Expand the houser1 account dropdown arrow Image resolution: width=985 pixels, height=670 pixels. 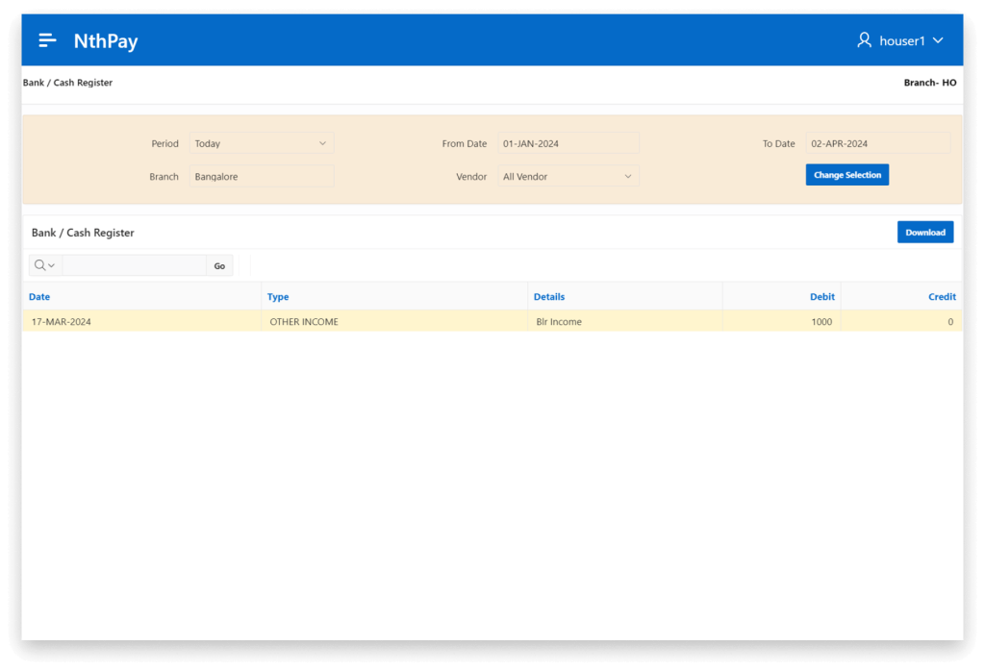(x=938, y=40)
